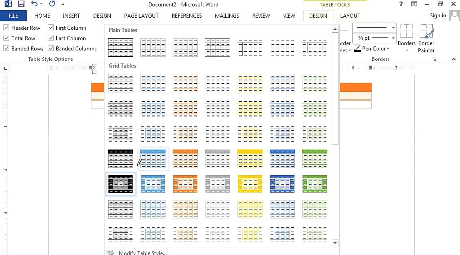
Task: Open the Borders grid icon
Action: (x=406, y=32)
